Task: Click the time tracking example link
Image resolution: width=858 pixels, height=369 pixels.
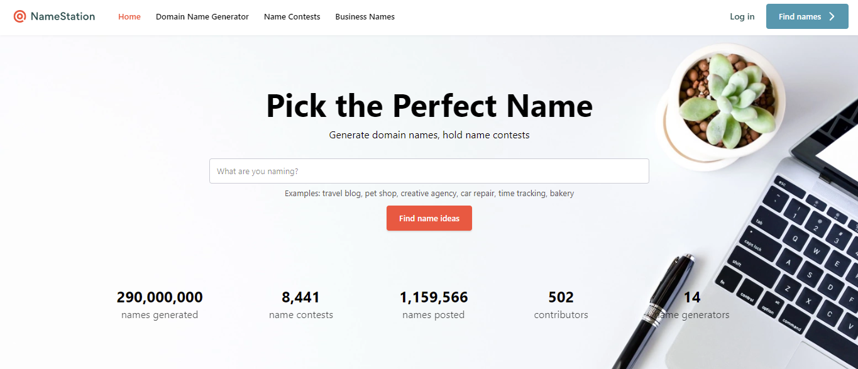Action: 522,193
